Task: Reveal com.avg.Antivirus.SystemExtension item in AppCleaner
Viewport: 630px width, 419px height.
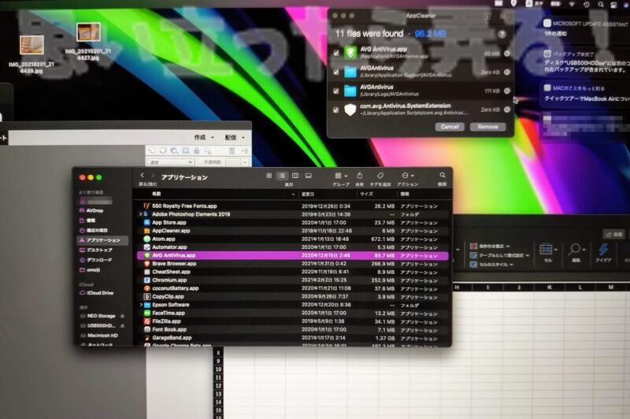Action: pos(506,109)
